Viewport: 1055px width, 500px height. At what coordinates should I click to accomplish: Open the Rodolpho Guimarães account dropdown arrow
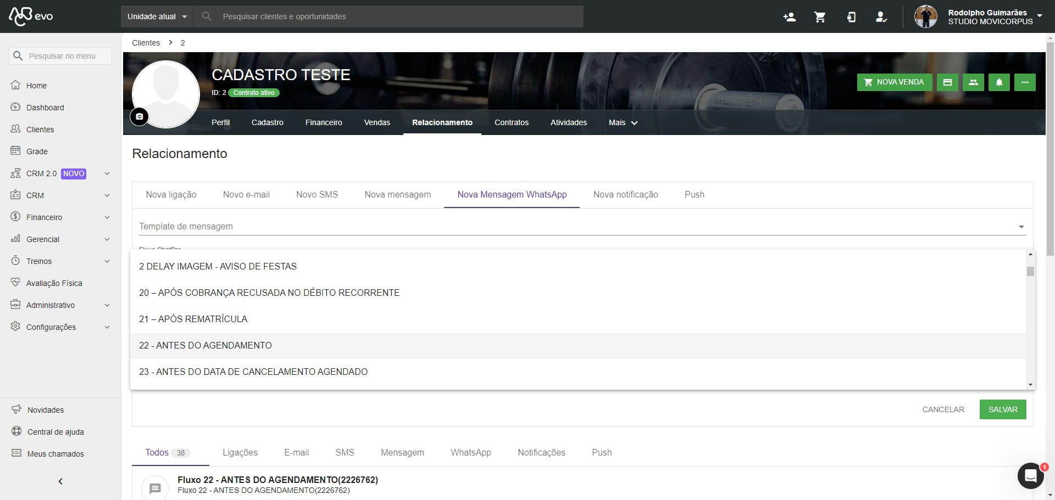point(1040,15)
